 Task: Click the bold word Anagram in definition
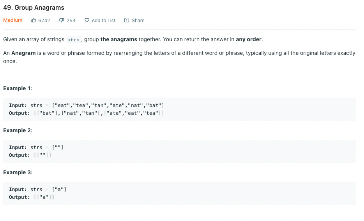pos(23,53)
